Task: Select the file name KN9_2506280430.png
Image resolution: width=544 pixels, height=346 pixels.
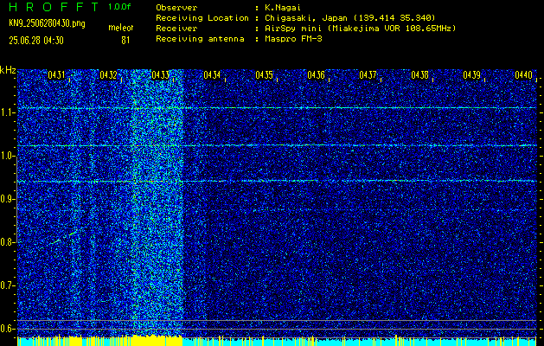Action: pyautogui.click(x=47, y=23)
